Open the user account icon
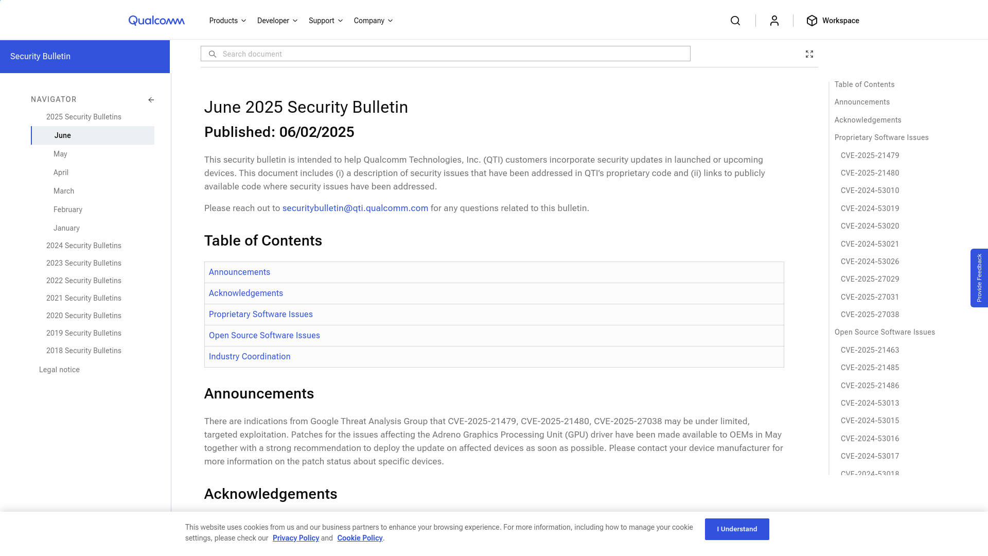 click(774, 21)
